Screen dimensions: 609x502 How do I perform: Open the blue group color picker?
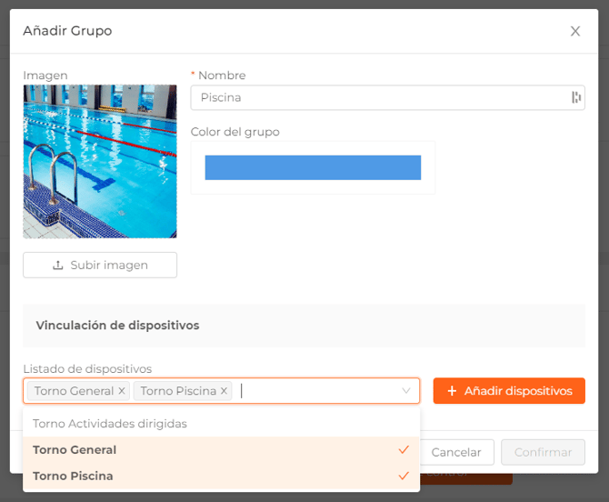pos(313,167)
